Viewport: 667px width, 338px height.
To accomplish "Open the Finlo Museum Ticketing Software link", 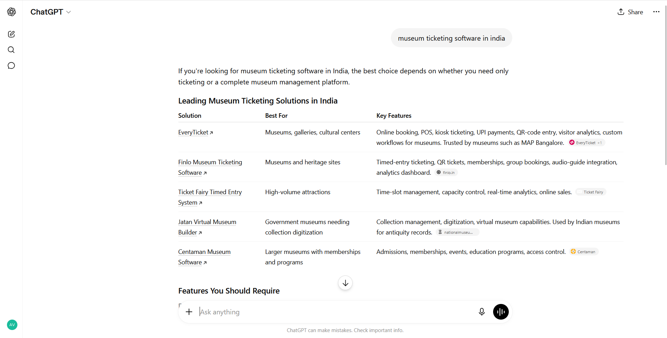I will point(210,167).
